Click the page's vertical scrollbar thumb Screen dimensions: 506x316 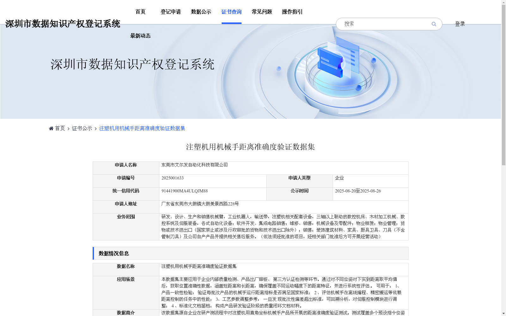pyautogui.click(x=503, y=85)
